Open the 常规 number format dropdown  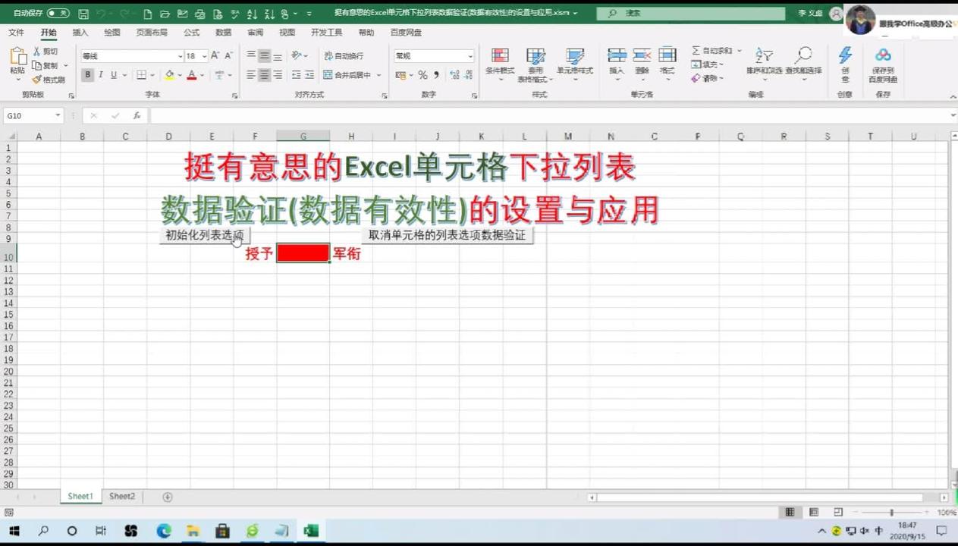click(432, 56)
